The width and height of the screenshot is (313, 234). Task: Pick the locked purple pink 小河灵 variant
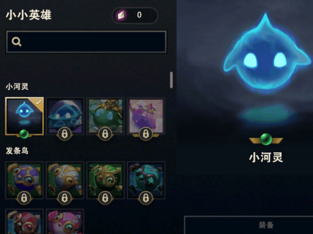point(146,116)
